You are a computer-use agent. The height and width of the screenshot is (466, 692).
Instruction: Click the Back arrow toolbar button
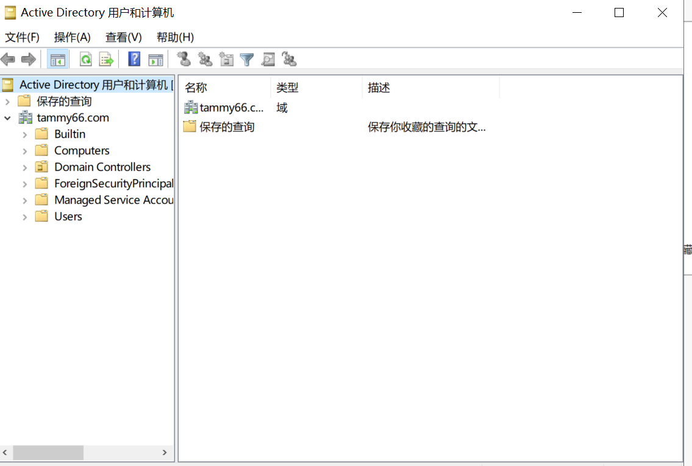click(8, 59)
